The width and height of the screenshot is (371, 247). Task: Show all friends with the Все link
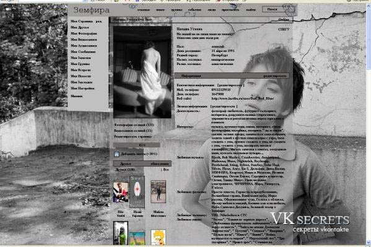[x=166, y=170]
